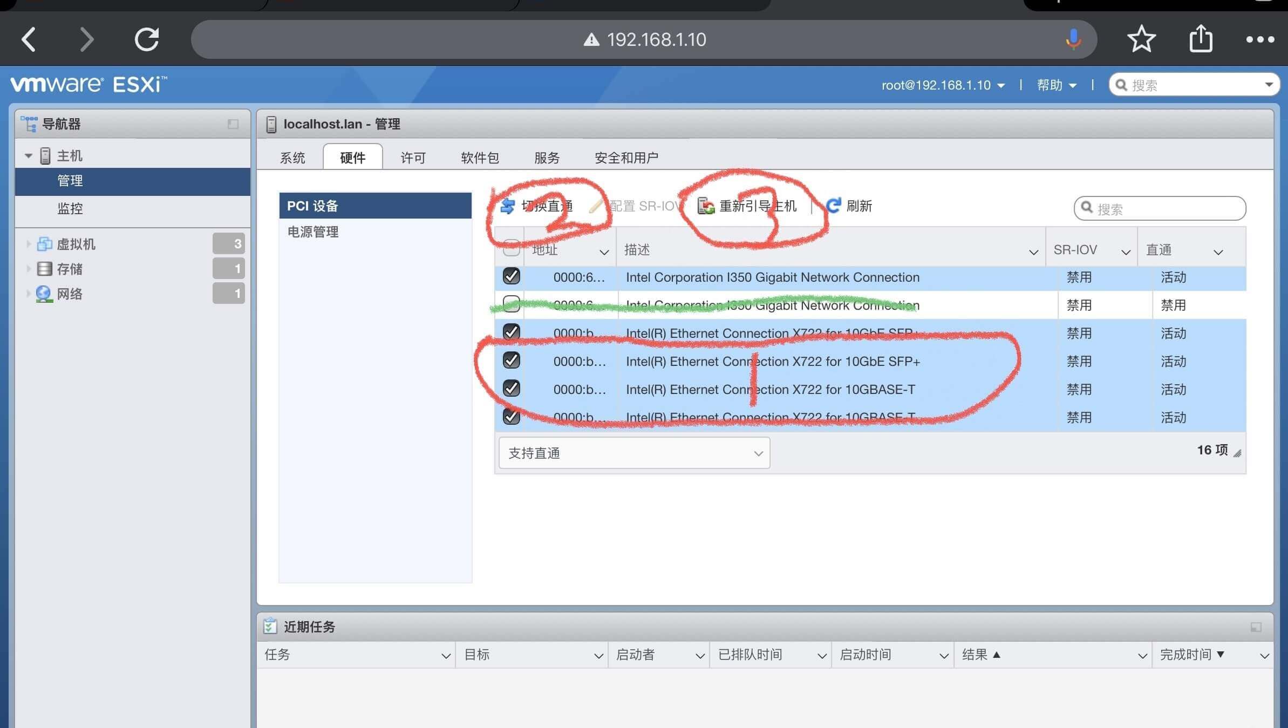Open 启动者 column dropdown arrow

pyautogui.click(x=700, y=656)
